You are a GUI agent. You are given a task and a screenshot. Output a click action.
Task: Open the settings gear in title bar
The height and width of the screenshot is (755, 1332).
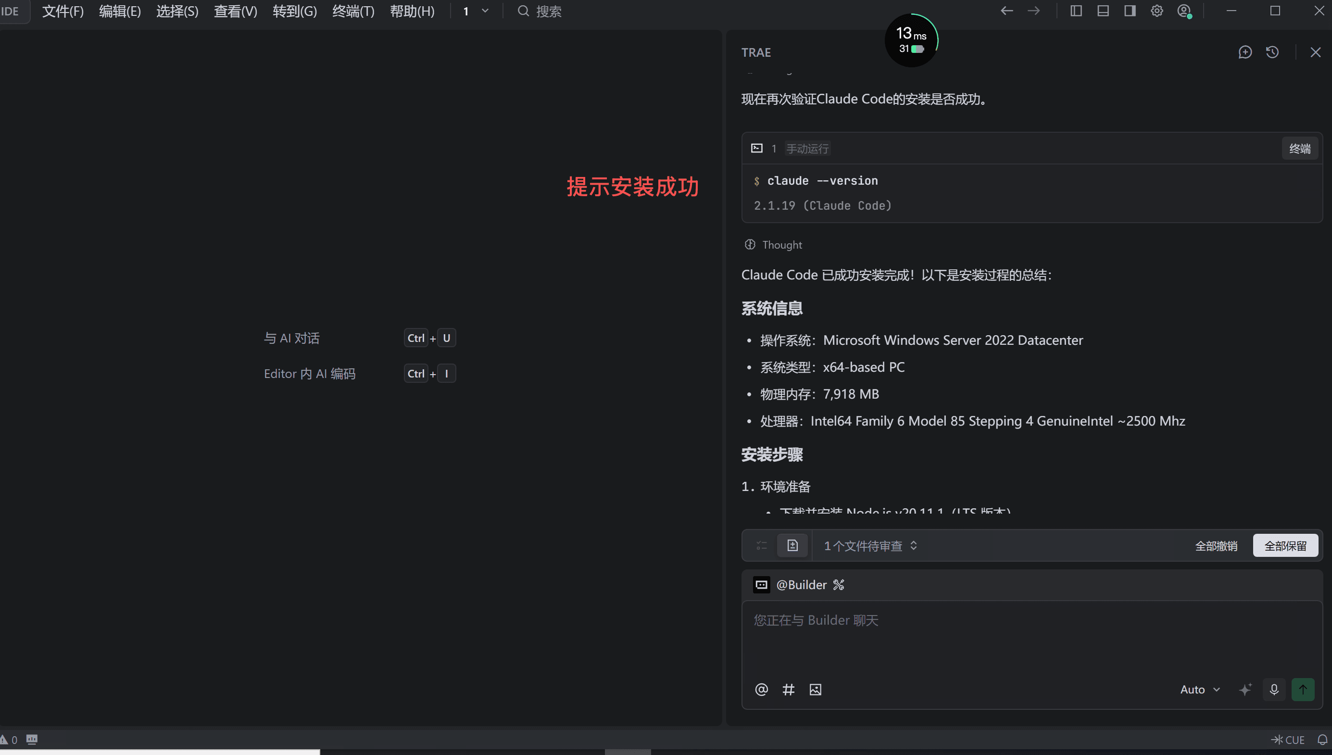tap(1157, 11)
